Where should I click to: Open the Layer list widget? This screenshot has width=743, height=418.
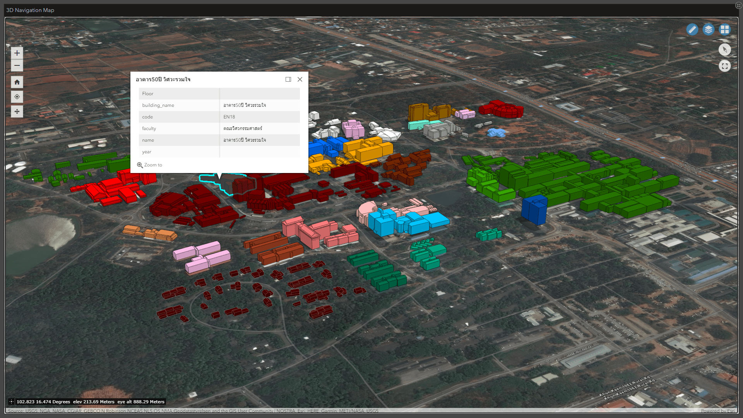pyautogui.click(x=708, y=29)
